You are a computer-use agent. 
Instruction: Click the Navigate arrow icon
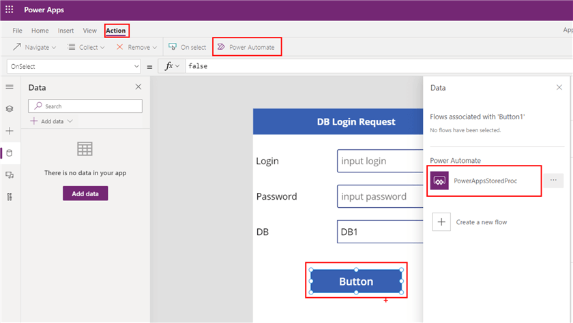point(17,47)
